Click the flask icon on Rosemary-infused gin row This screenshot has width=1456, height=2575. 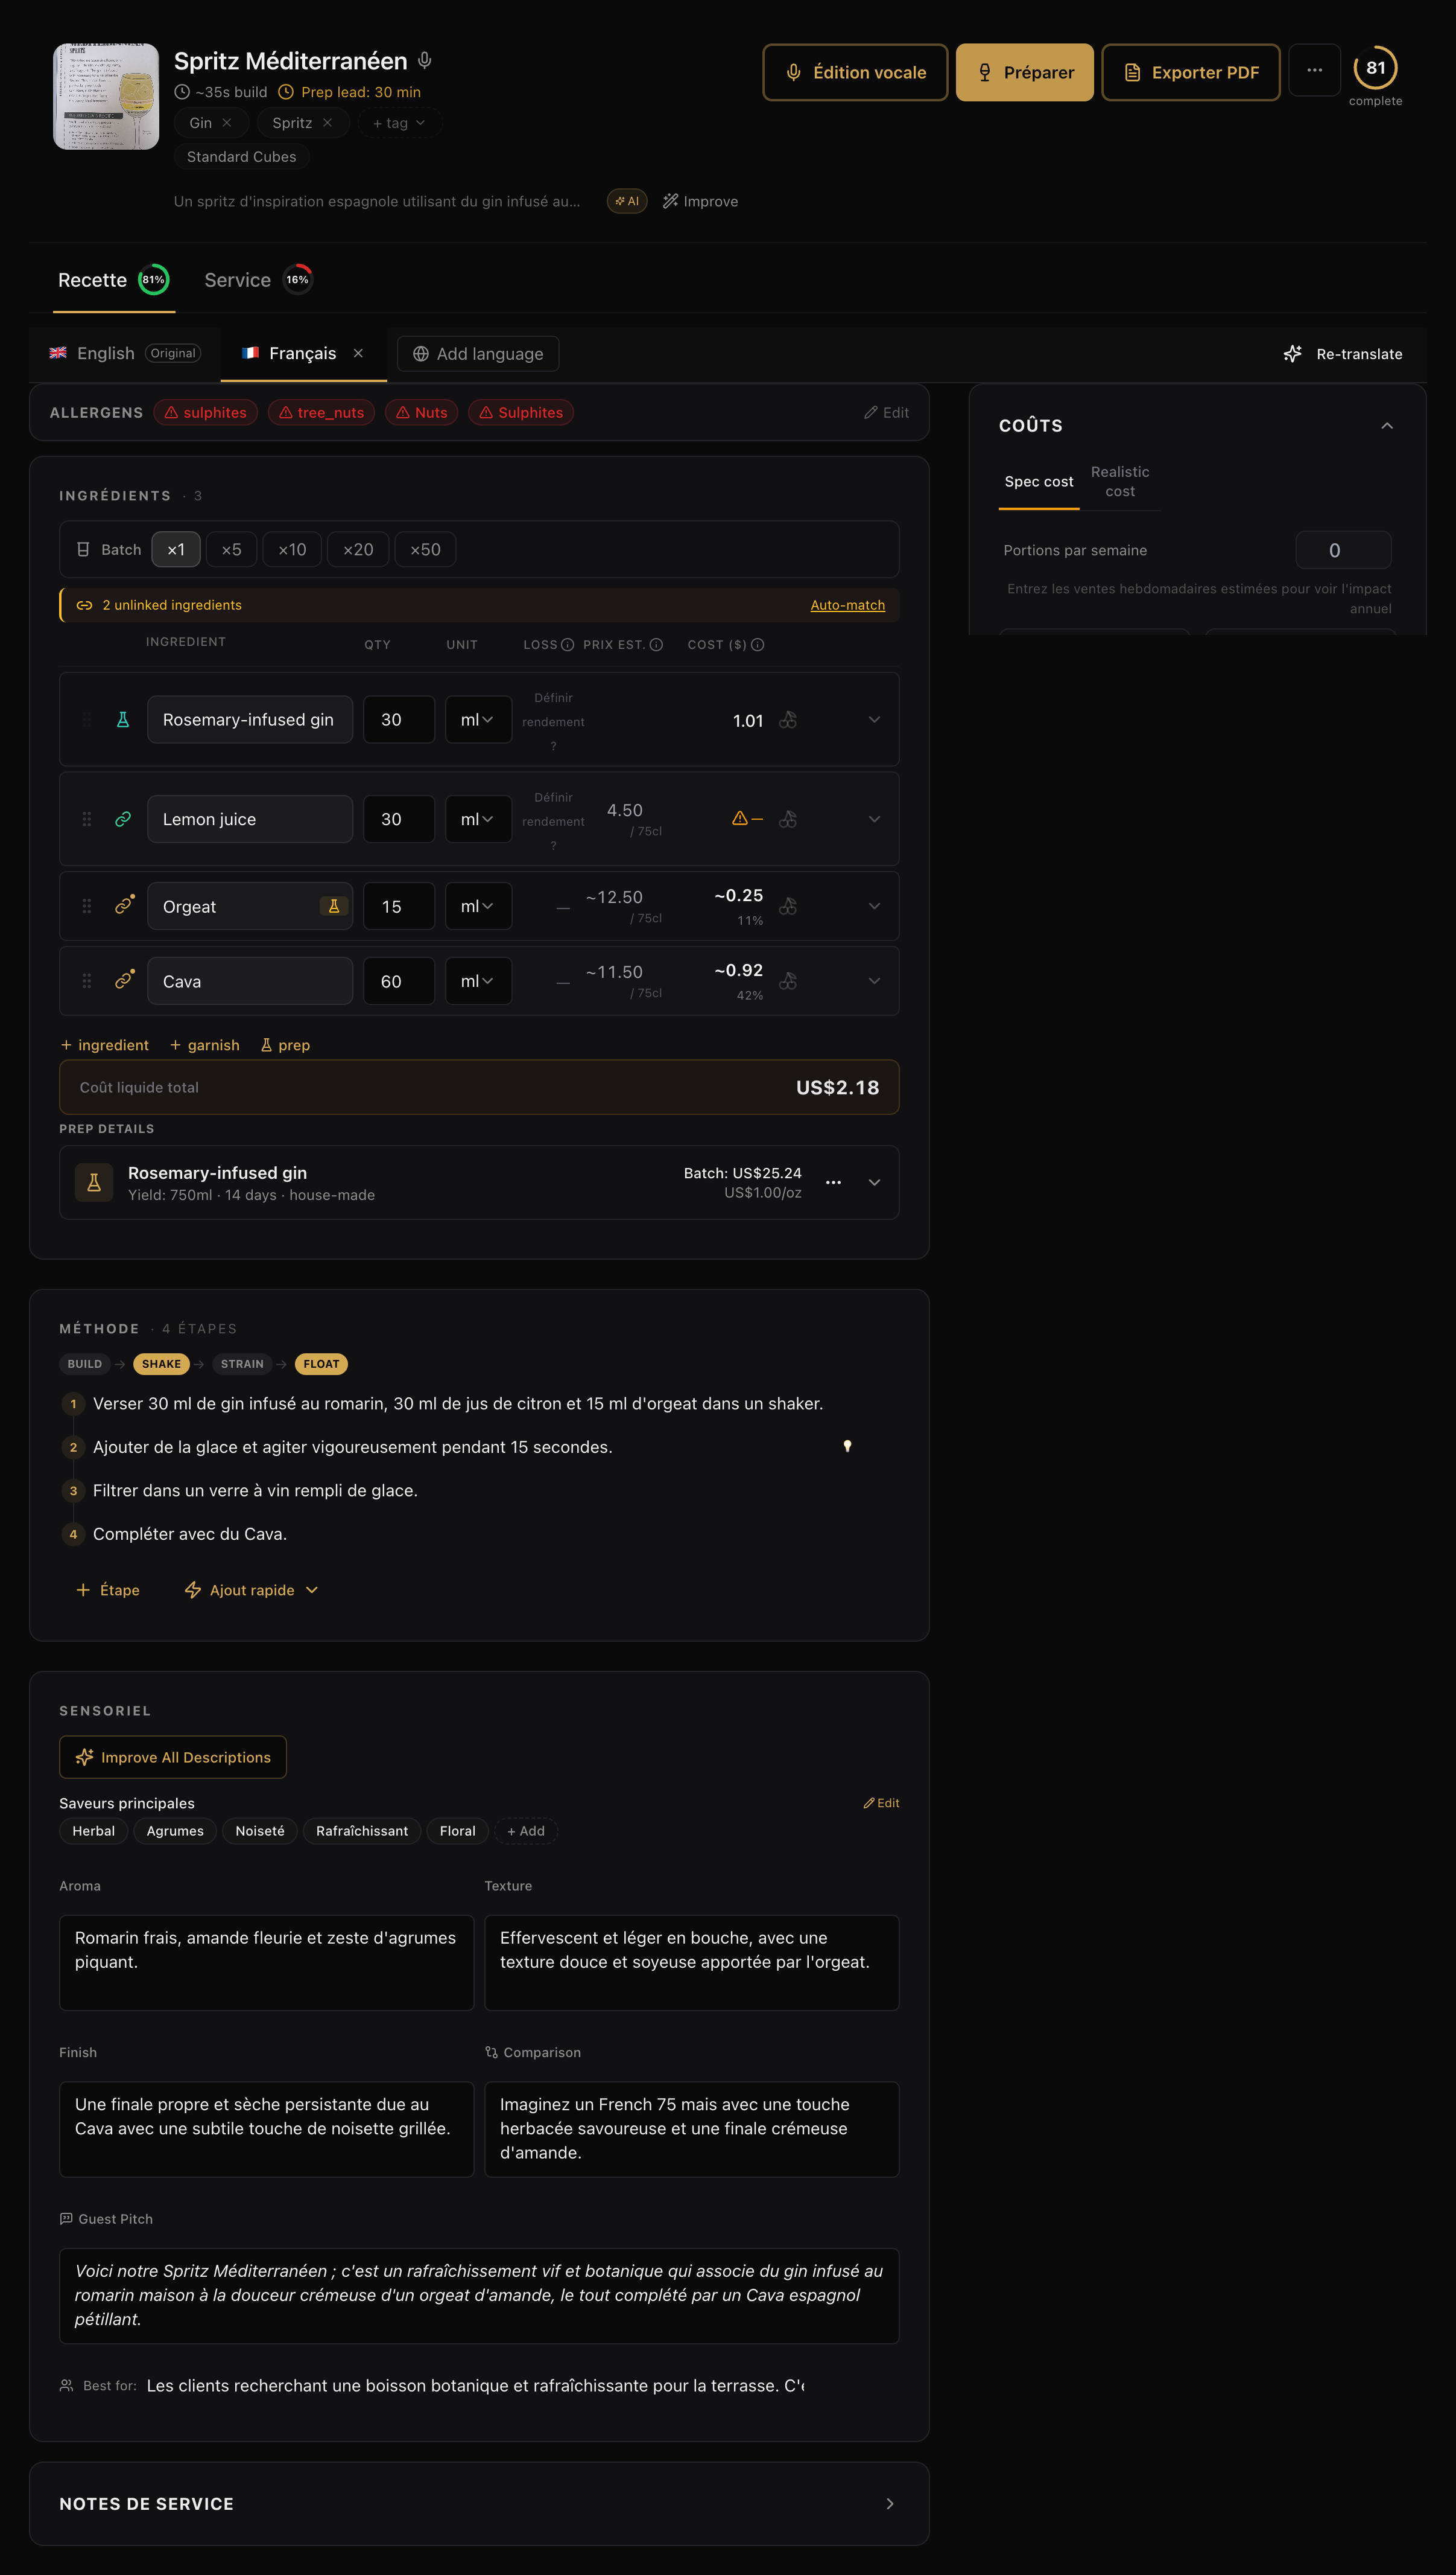[x=123, y=720]
